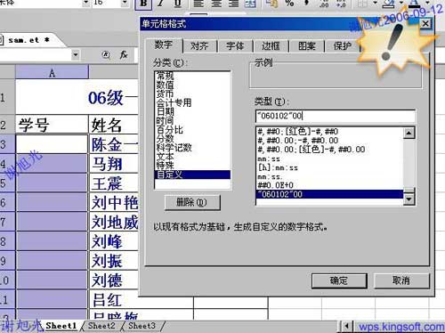445x333 pixels.
Task: Apply percent style with the % icon
Action: click(x=289, y=4)
